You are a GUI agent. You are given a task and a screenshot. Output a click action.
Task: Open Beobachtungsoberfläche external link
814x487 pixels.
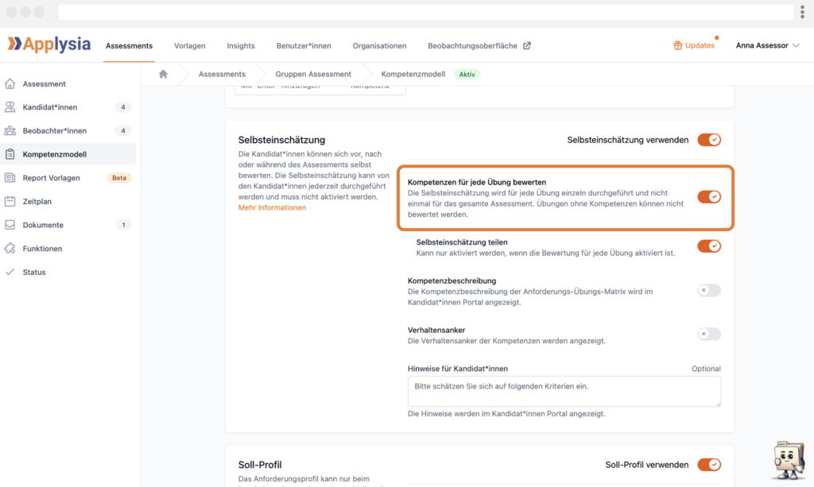(479, 45)
